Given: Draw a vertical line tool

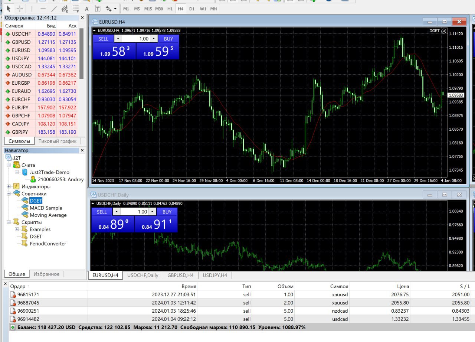Looking at the screenshot, I should pyautogui.click(x=32, y=9).
